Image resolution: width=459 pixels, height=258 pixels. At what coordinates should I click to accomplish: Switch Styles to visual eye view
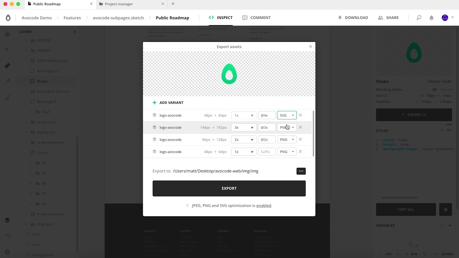click(x=442, y=130)
